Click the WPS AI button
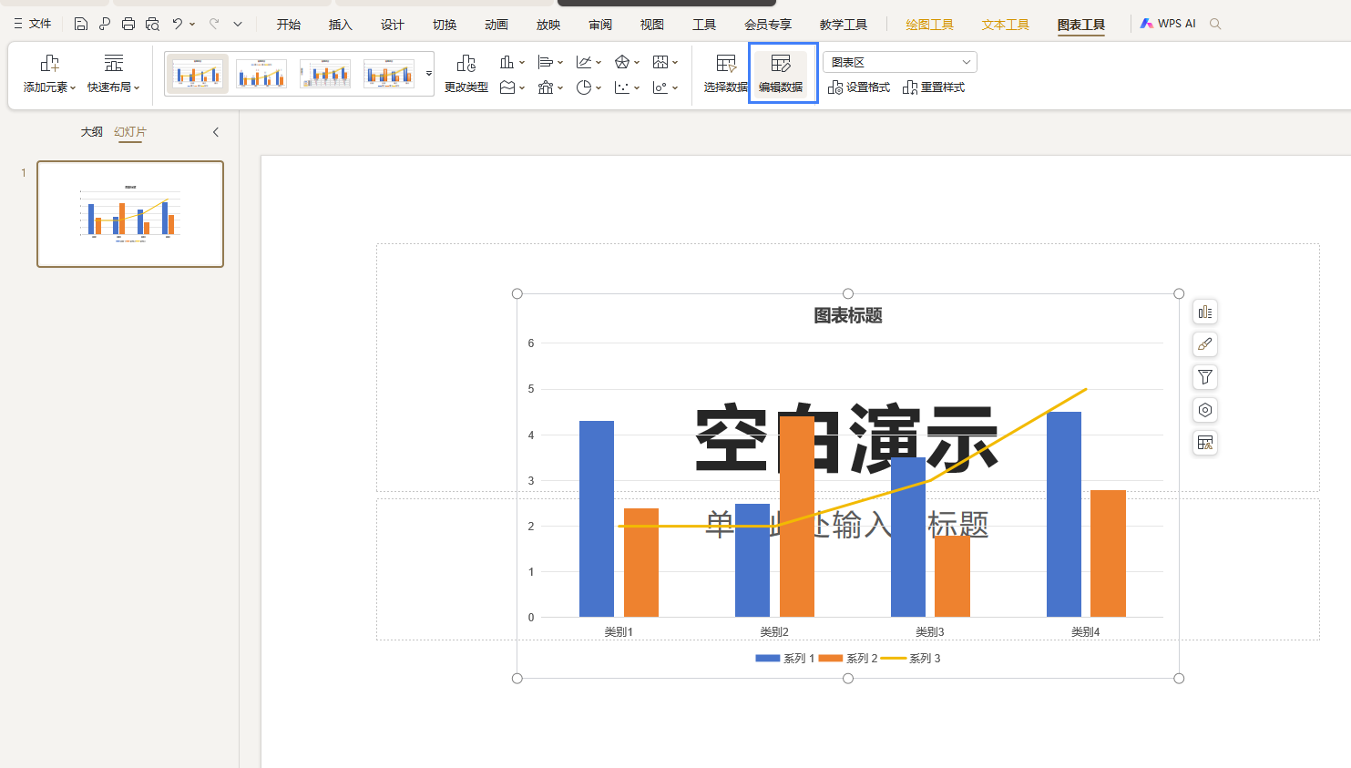1351x768 pixels. pyautogui.click(x=1168, y=24)
